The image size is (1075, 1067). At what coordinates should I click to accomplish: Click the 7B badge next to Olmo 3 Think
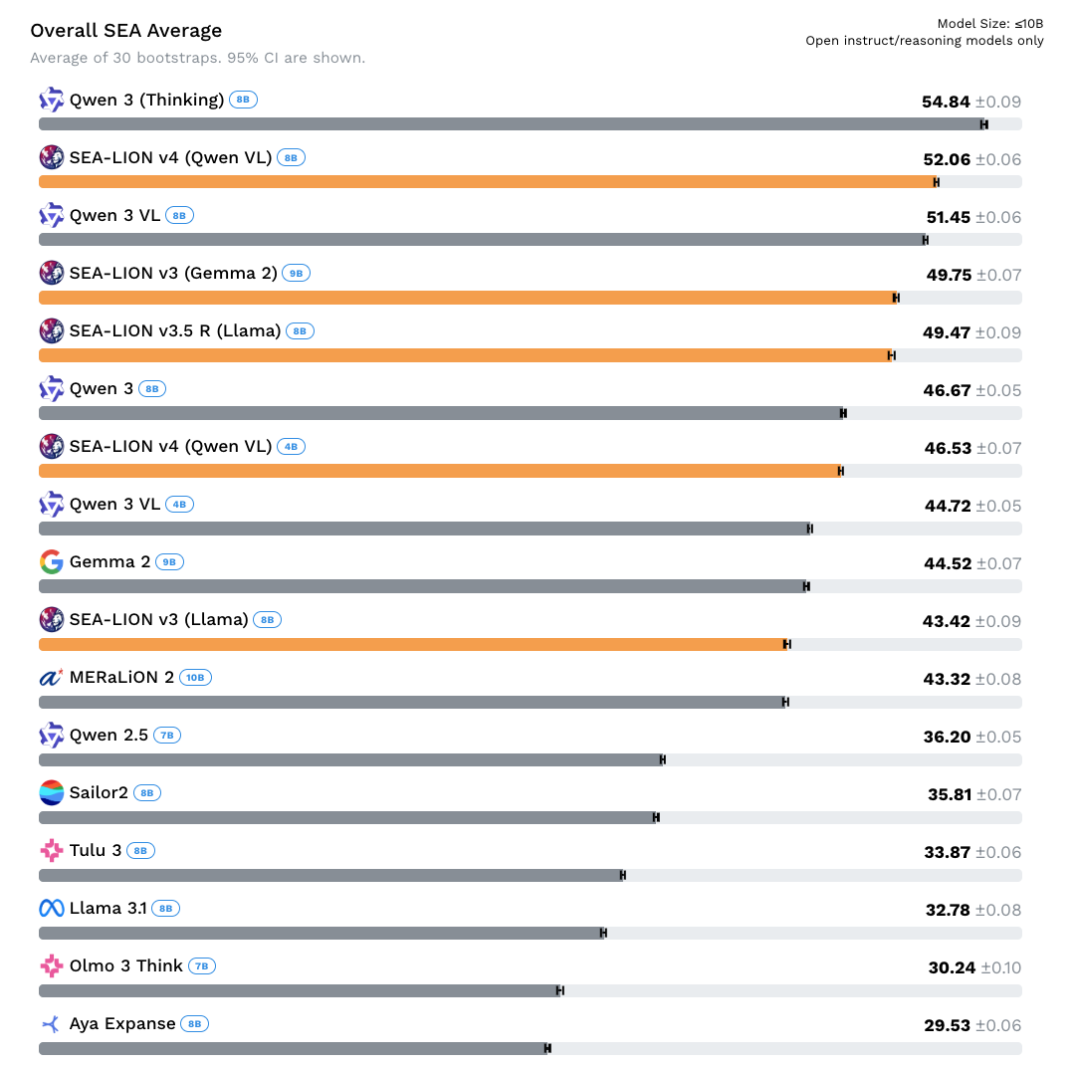tap(201, 966)
